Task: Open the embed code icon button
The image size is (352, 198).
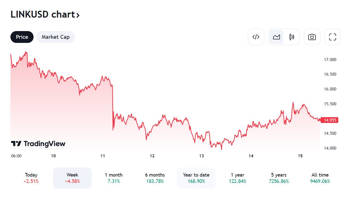Action: pos(256,37)
